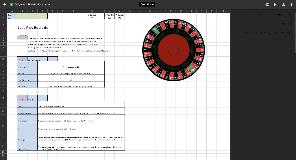
Task: Print the spreadsheet from preview toolbar
Action: click(x=275, y=5)
